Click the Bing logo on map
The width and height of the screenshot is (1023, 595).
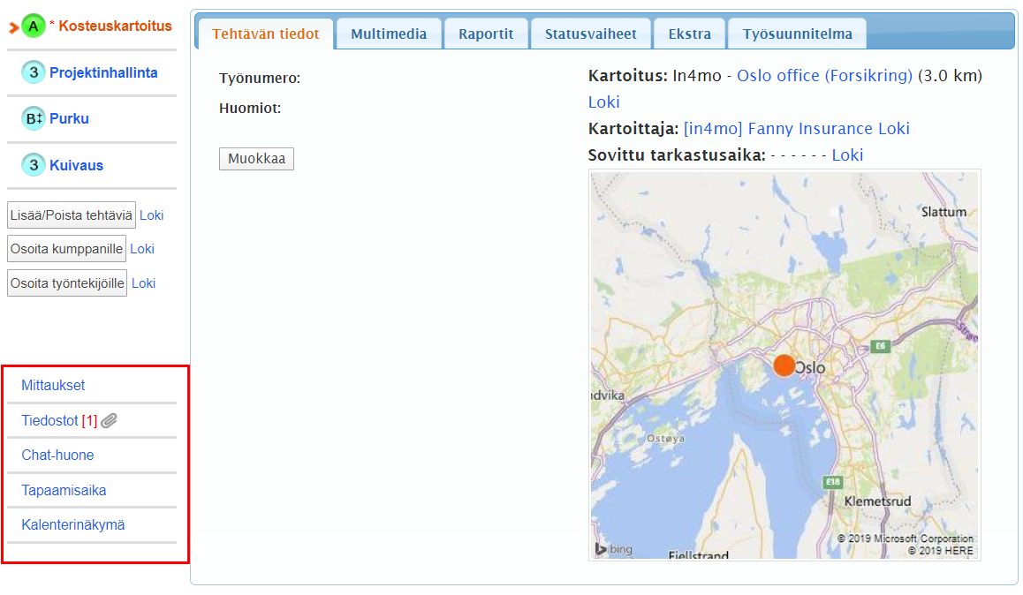tap(614, 549)
